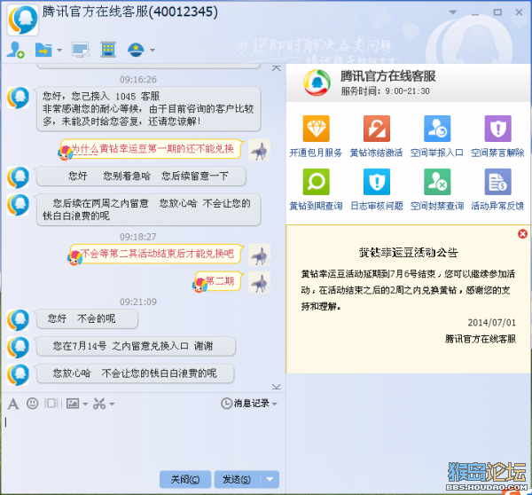Viewport: 532px width, 495px height.
Task: Click the message 您放心哈 不会让您的钱白白浪费的呢
Action: (135, 373)
